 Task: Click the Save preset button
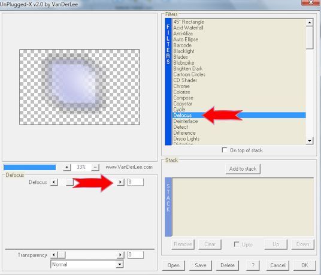[201, 265]
